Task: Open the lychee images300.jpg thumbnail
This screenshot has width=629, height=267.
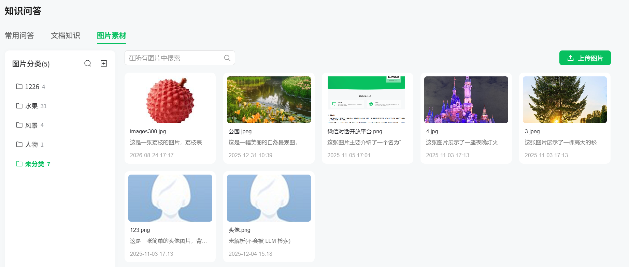Action: [170, 100]
